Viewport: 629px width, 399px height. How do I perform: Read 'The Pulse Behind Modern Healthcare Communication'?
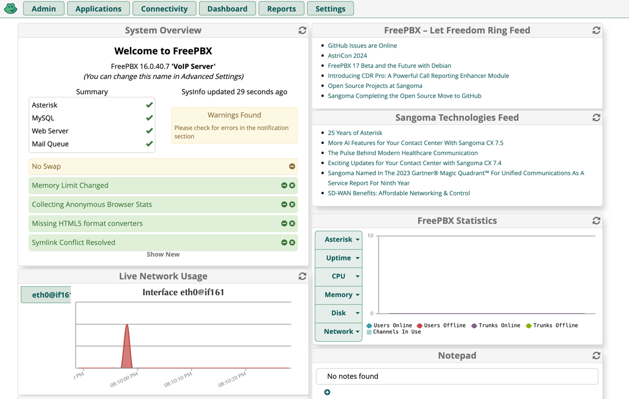tap(403, 152)
